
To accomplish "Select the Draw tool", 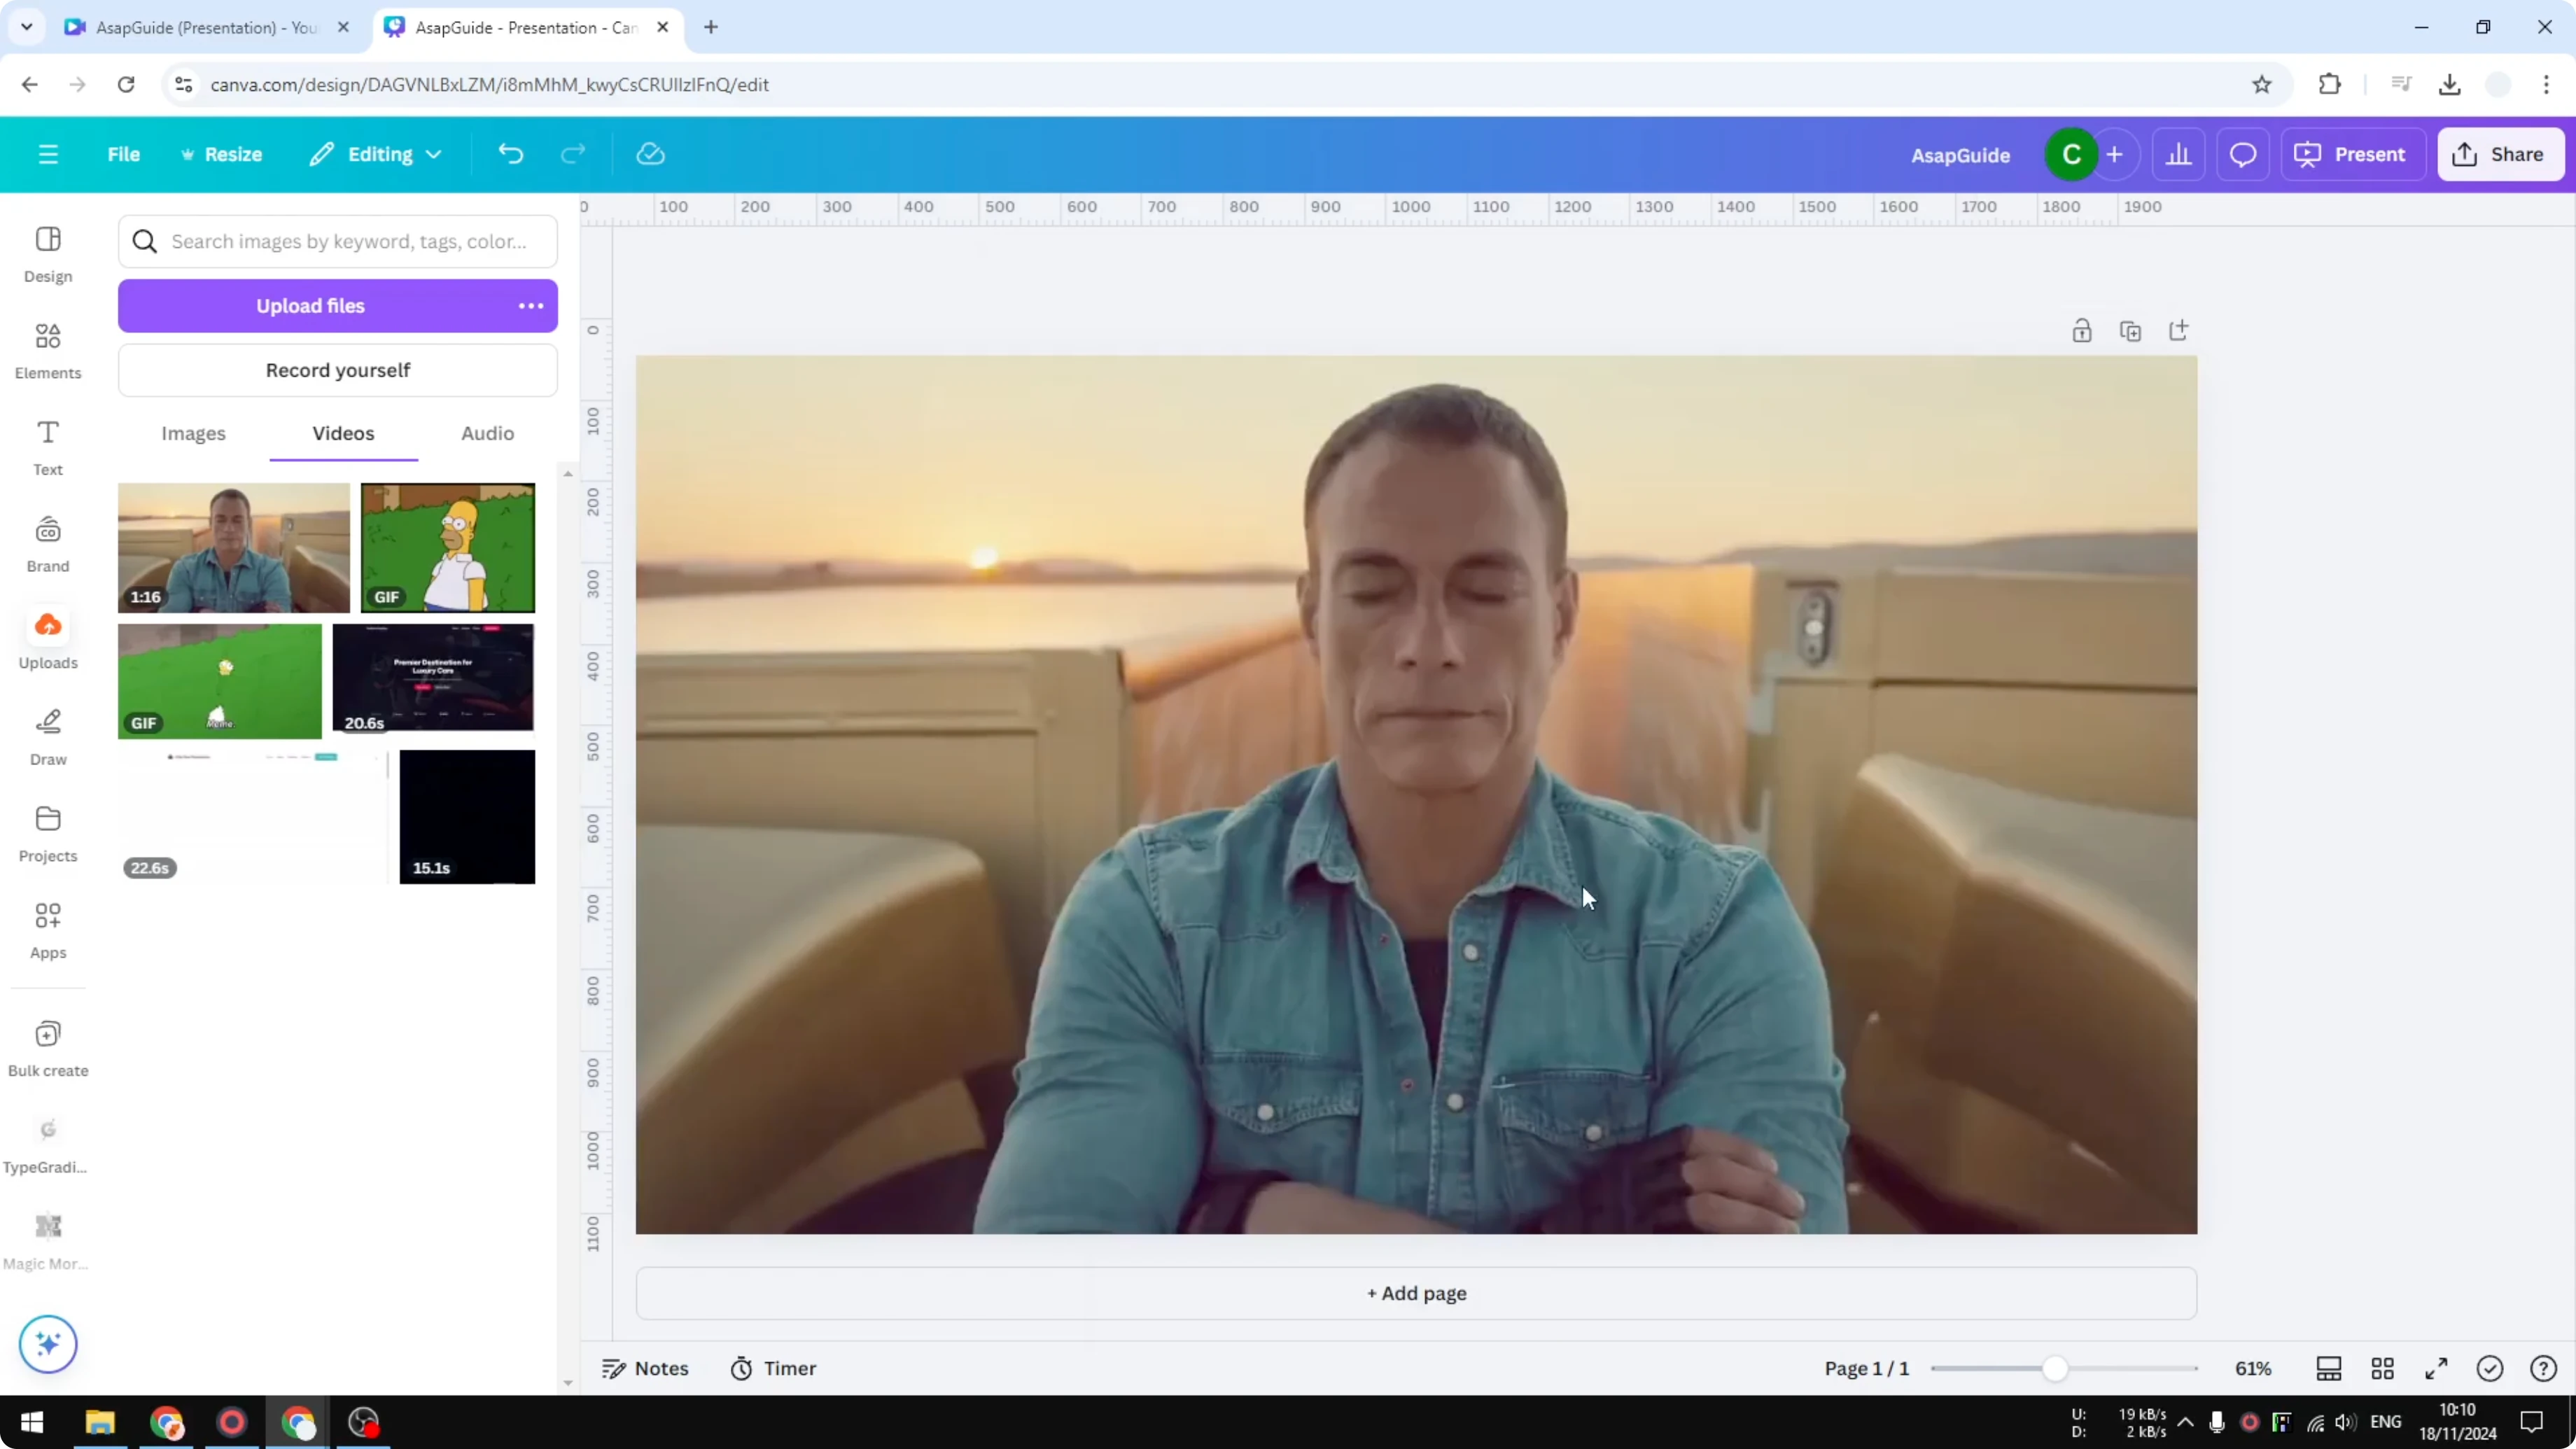I will (x=47, y=736).
